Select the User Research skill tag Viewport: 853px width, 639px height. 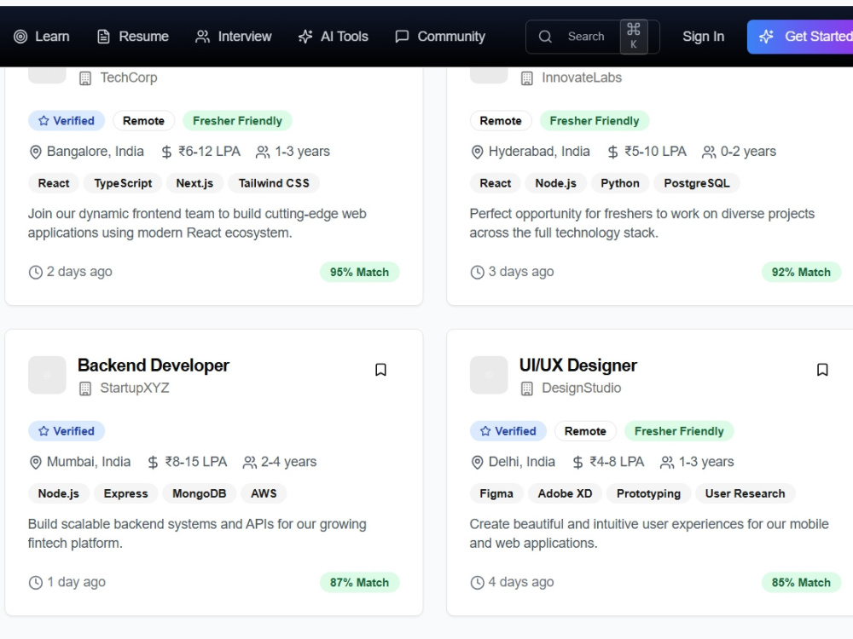point(746,493)
